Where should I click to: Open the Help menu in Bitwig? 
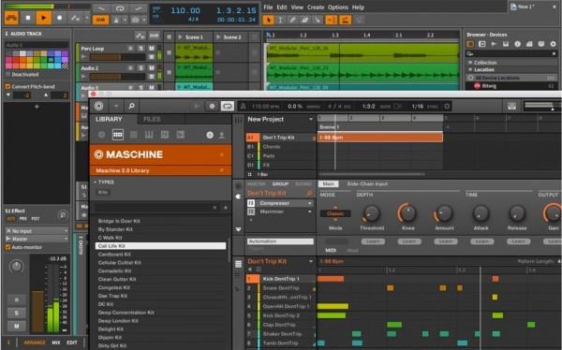(358, 7)
